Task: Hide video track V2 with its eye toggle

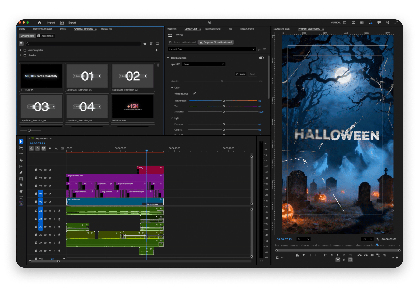Action: coord(50,193)
